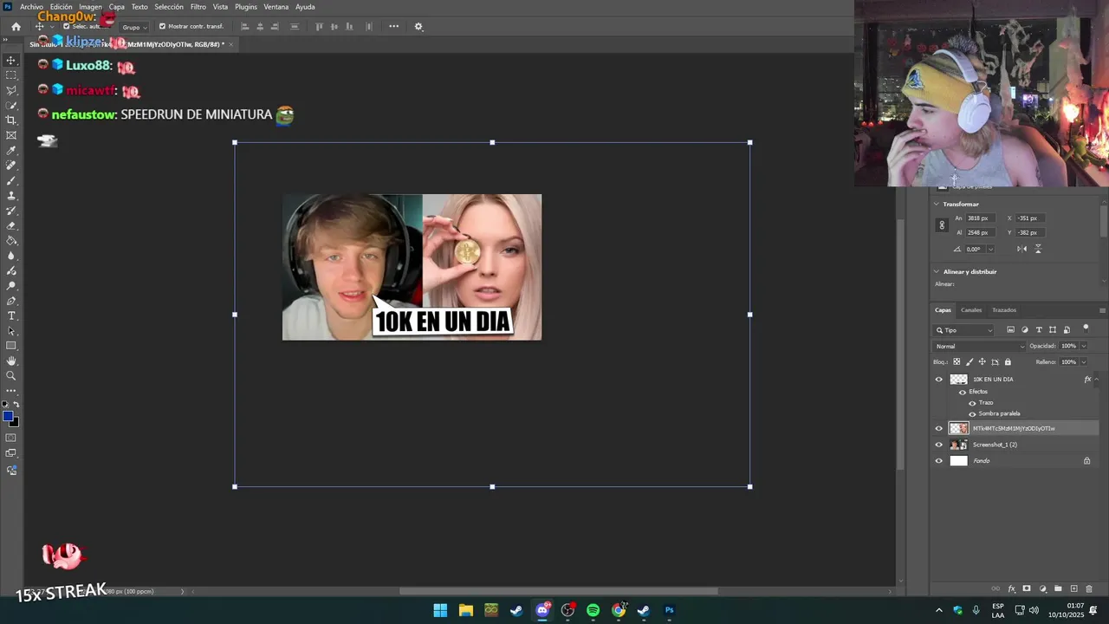Select the Horizontal Type tool
1109x624 pixels.
point(11,315)
